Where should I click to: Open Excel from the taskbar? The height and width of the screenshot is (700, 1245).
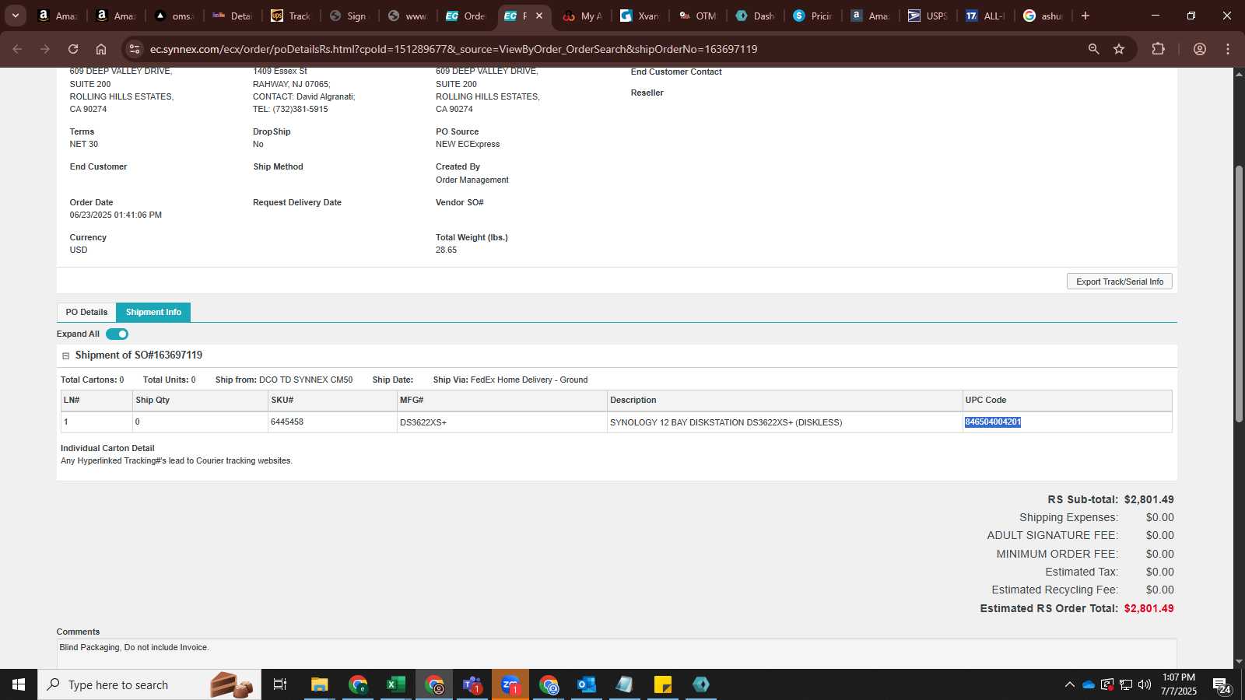395,684
